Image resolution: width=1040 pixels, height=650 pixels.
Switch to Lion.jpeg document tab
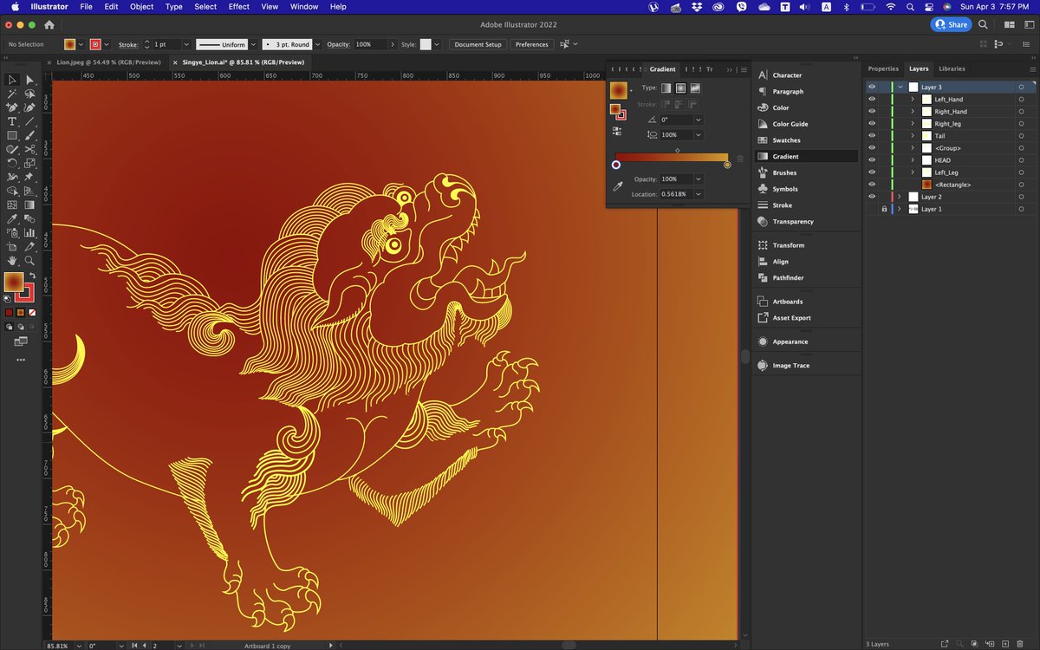point(107,62)
